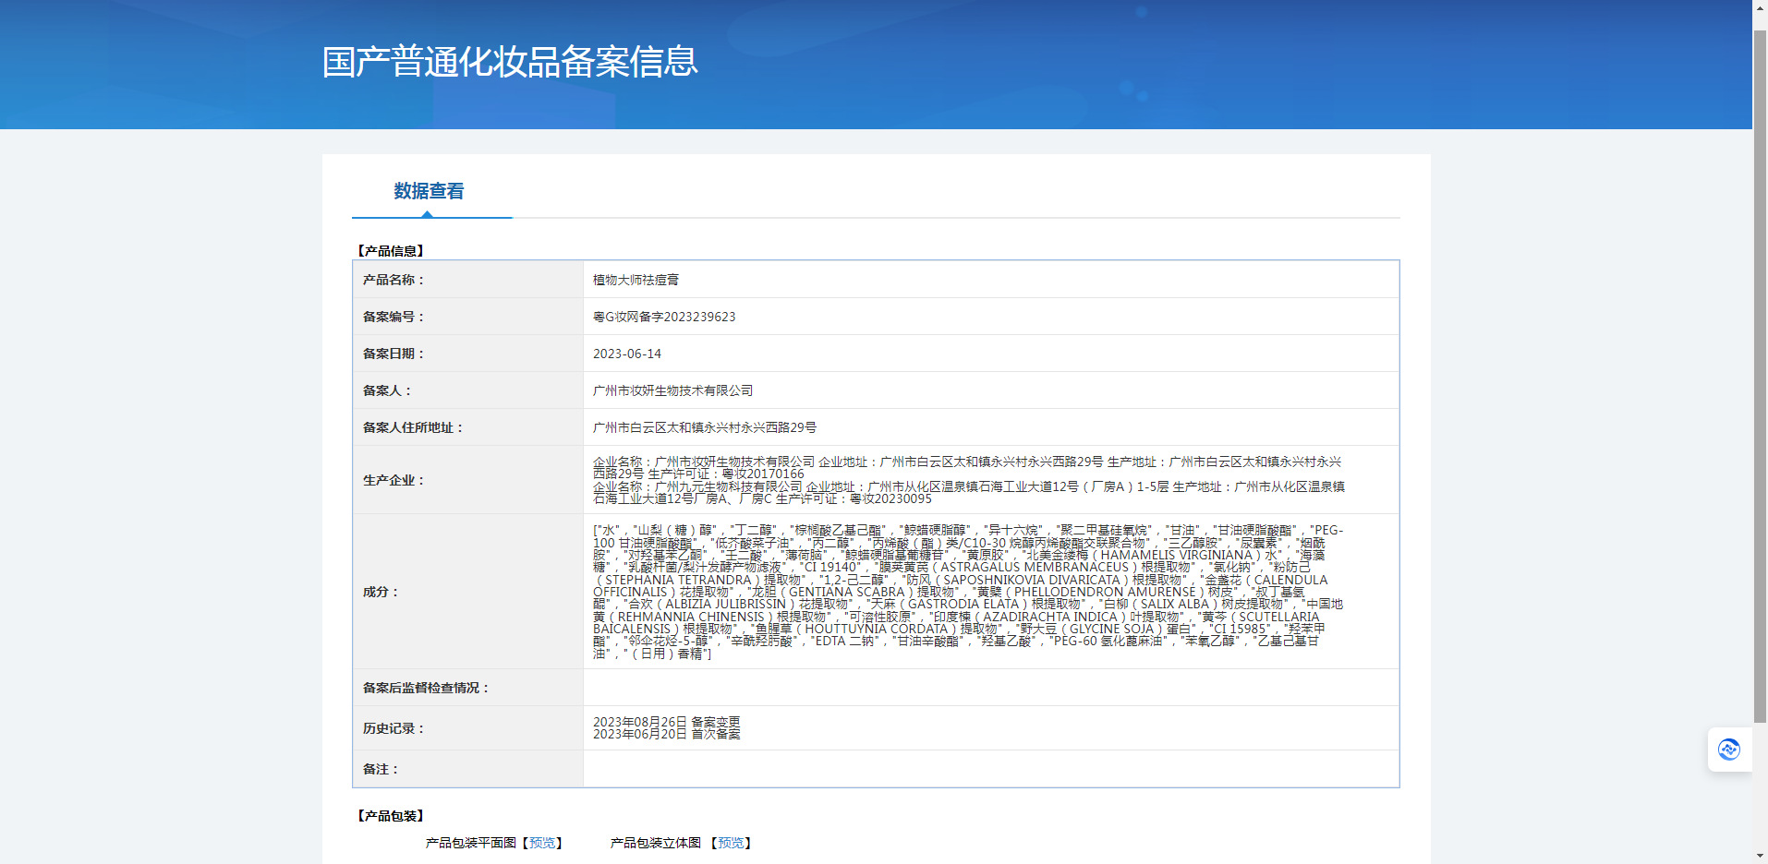Open 预览 link for 产品包装立体图
Image resolution: width=1768 pixels, height=864 pixels.
731,843
